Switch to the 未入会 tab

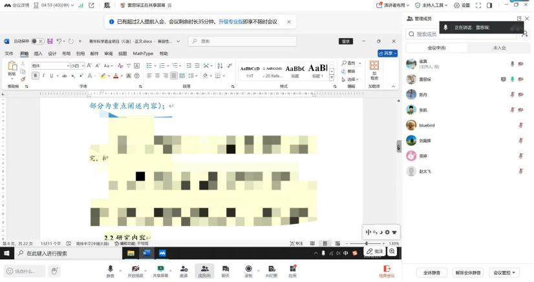pos(499,48)
